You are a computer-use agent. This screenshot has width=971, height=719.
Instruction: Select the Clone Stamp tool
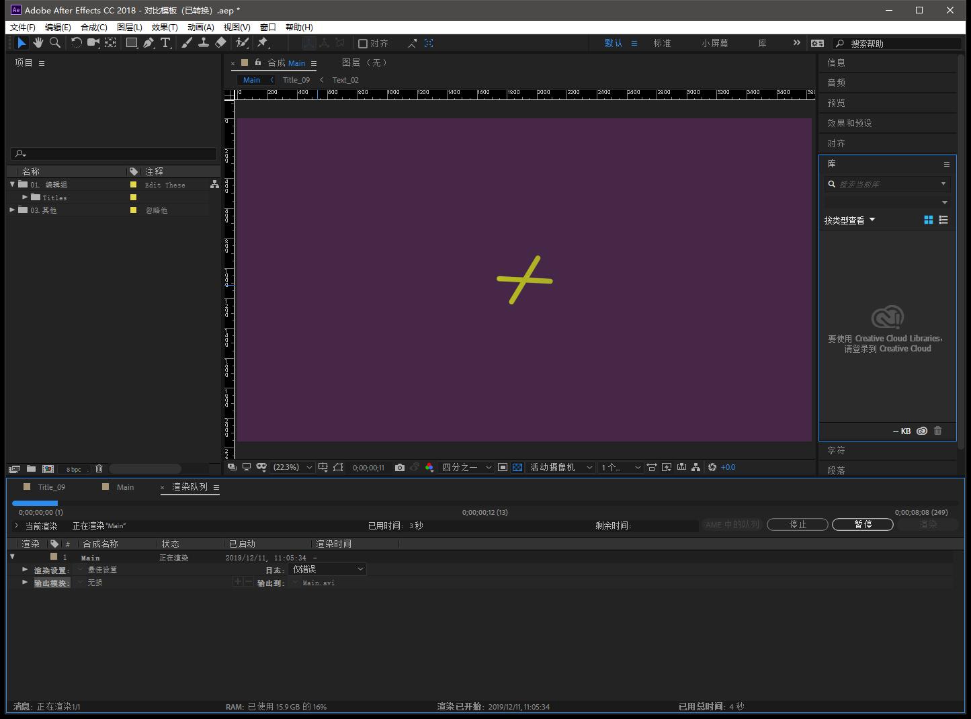(204, 43)
